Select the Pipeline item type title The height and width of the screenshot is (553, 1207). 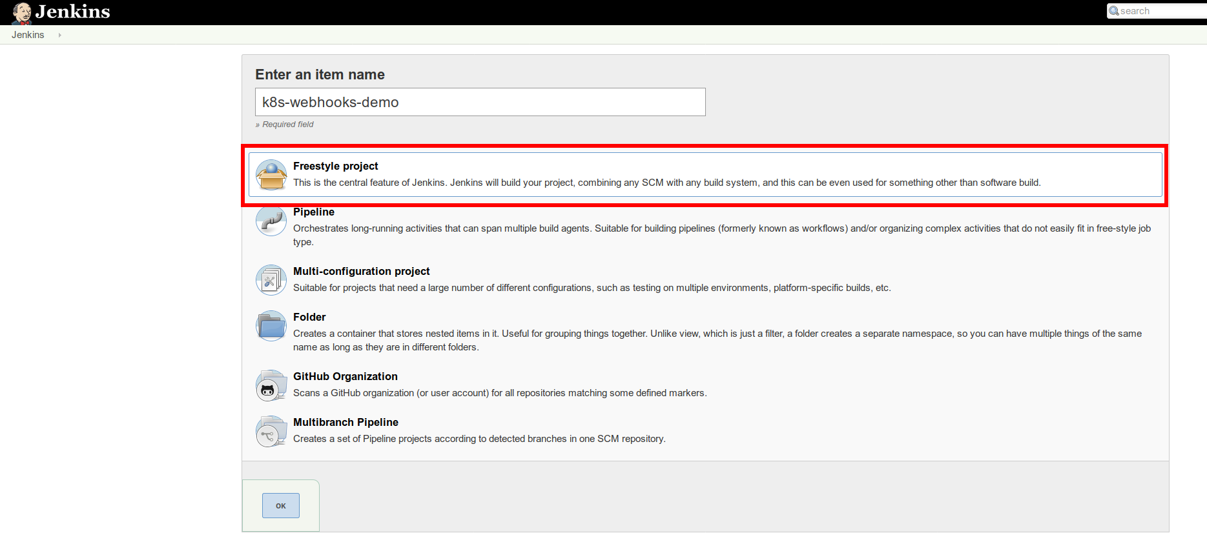[313, 212]
